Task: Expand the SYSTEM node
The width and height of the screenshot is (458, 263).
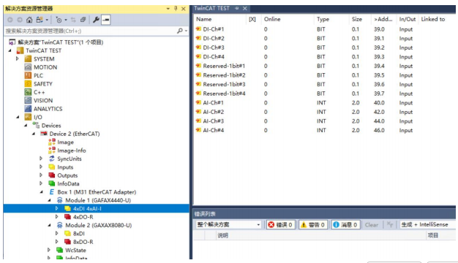Action: (x=18, y=59)
